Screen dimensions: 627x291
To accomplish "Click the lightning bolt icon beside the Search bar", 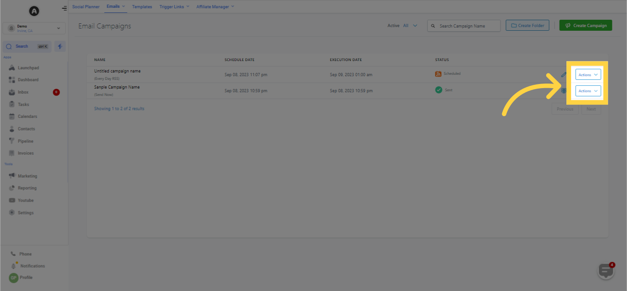I will tap(60, 46).
